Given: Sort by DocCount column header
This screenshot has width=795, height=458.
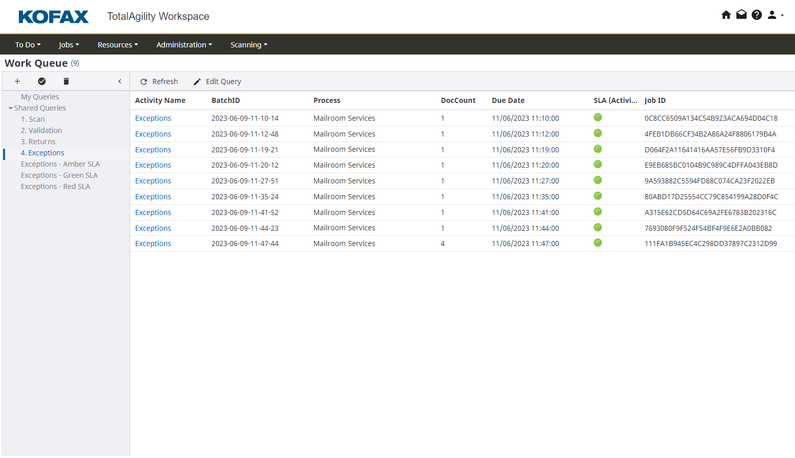Looking at the screenshot, I should 458,100.
